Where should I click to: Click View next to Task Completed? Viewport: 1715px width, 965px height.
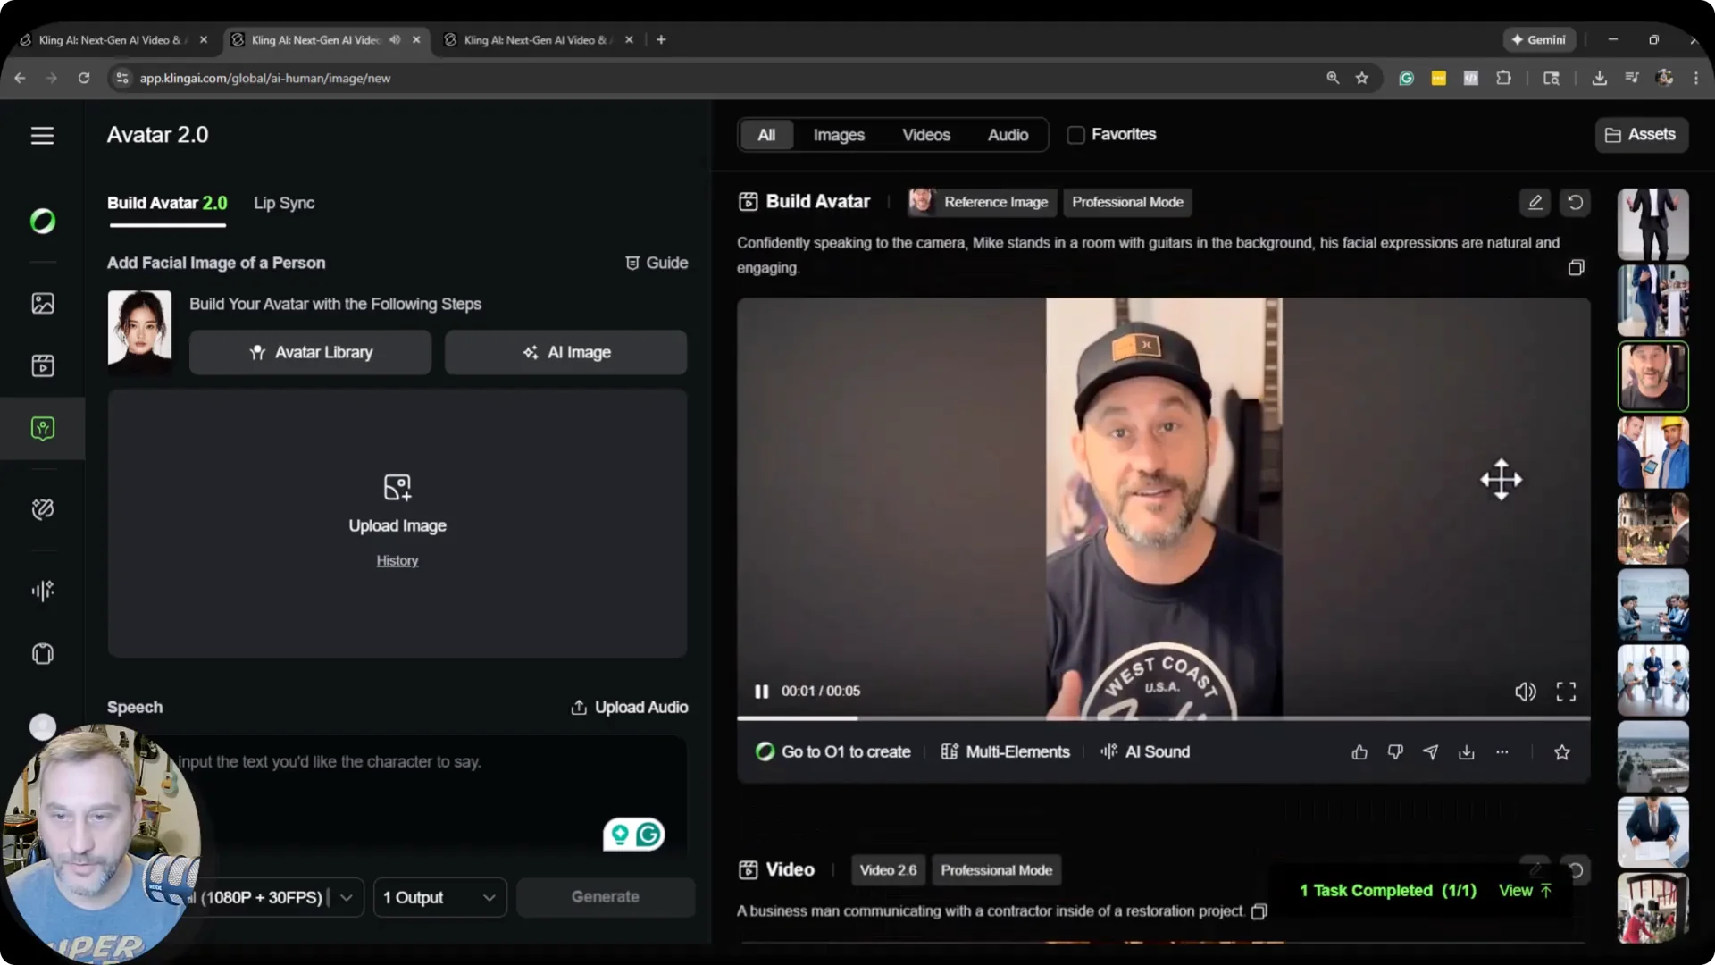[x=1525, y=891]
